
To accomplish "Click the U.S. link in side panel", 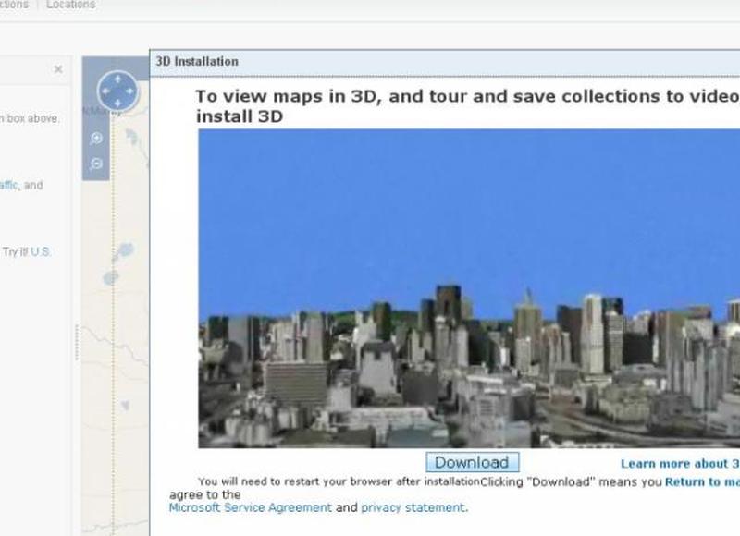I will (40, 251).
